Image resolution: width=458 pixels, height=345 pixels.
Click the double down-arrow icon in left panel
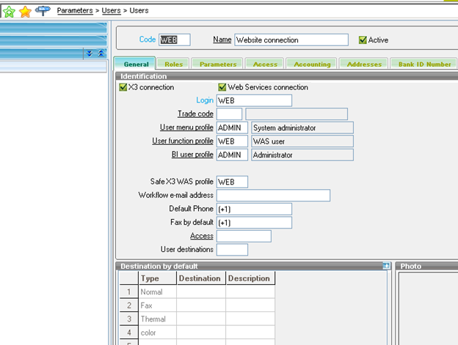(89, 53)
